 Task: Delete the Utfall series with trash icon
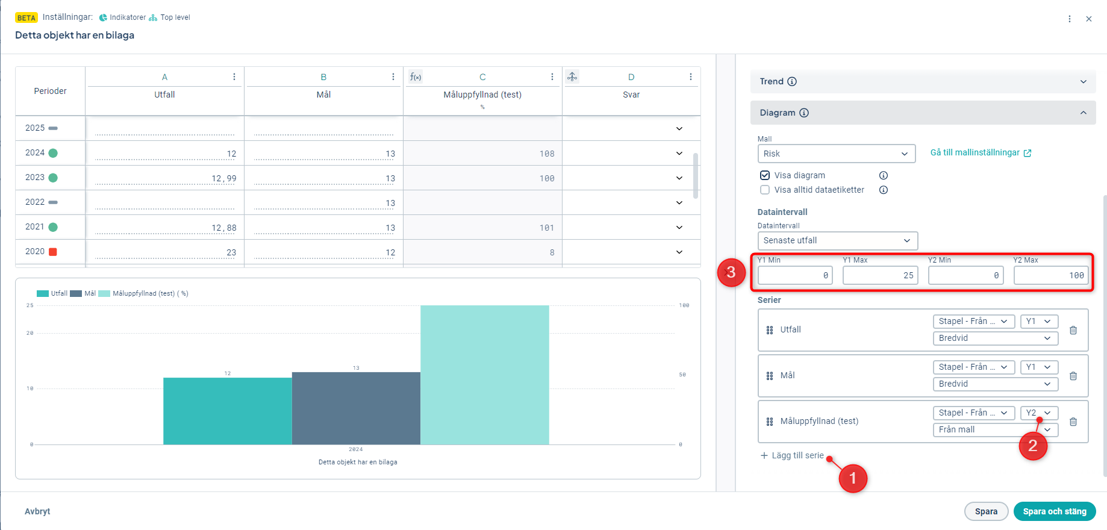[1073, 330]
